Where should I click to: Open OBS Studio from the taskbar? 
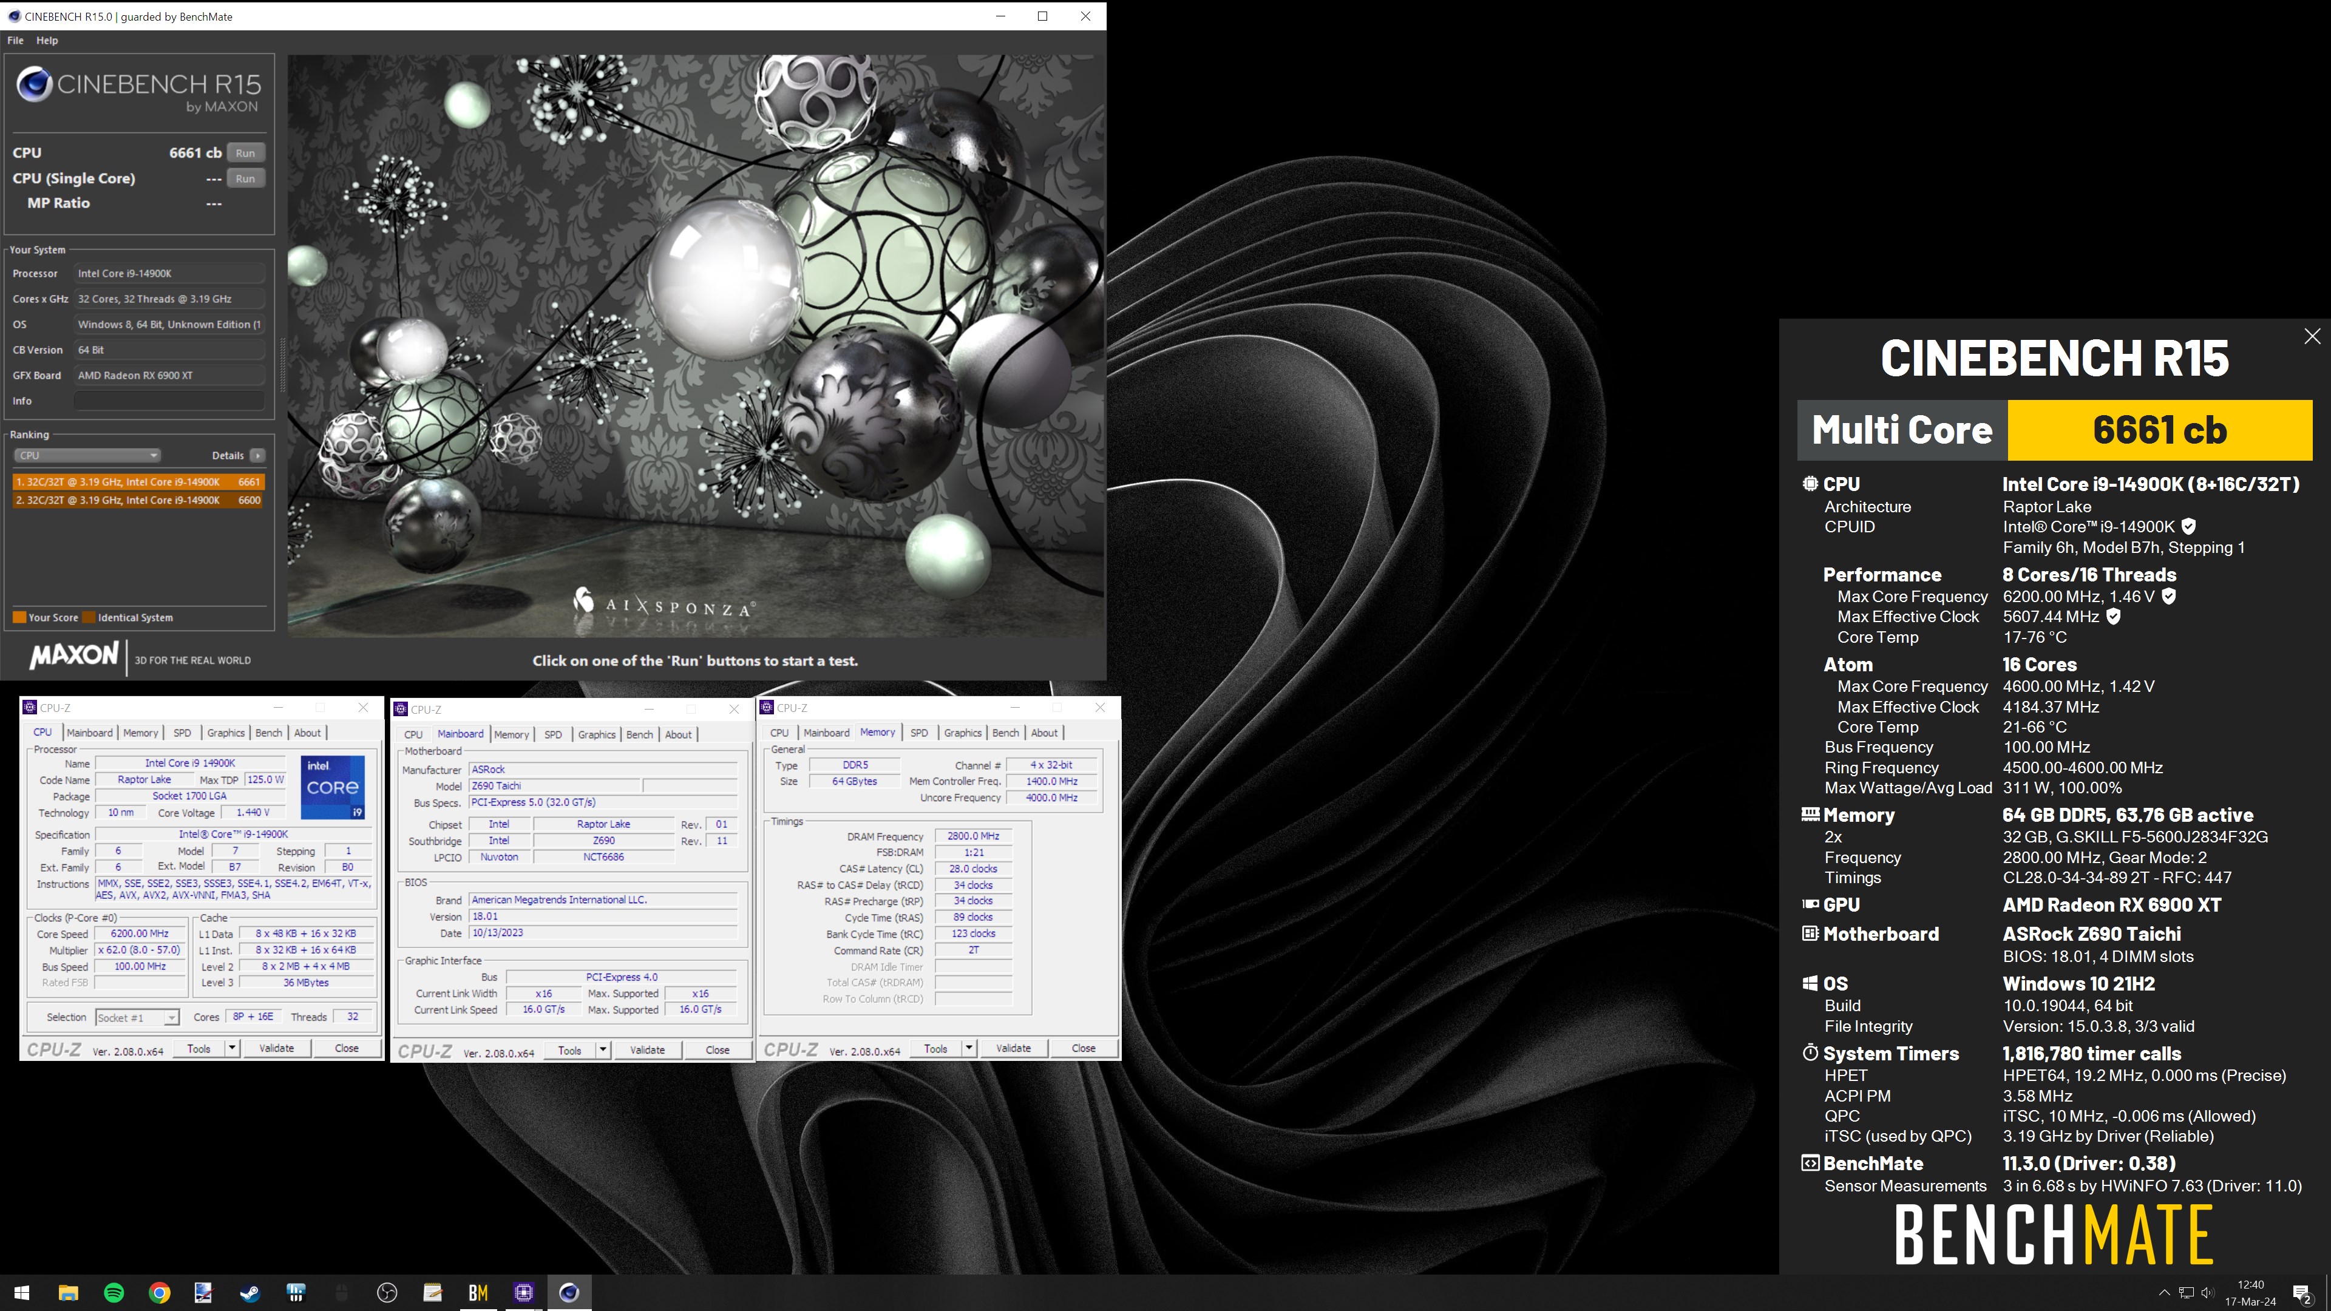coord(387,1293)
